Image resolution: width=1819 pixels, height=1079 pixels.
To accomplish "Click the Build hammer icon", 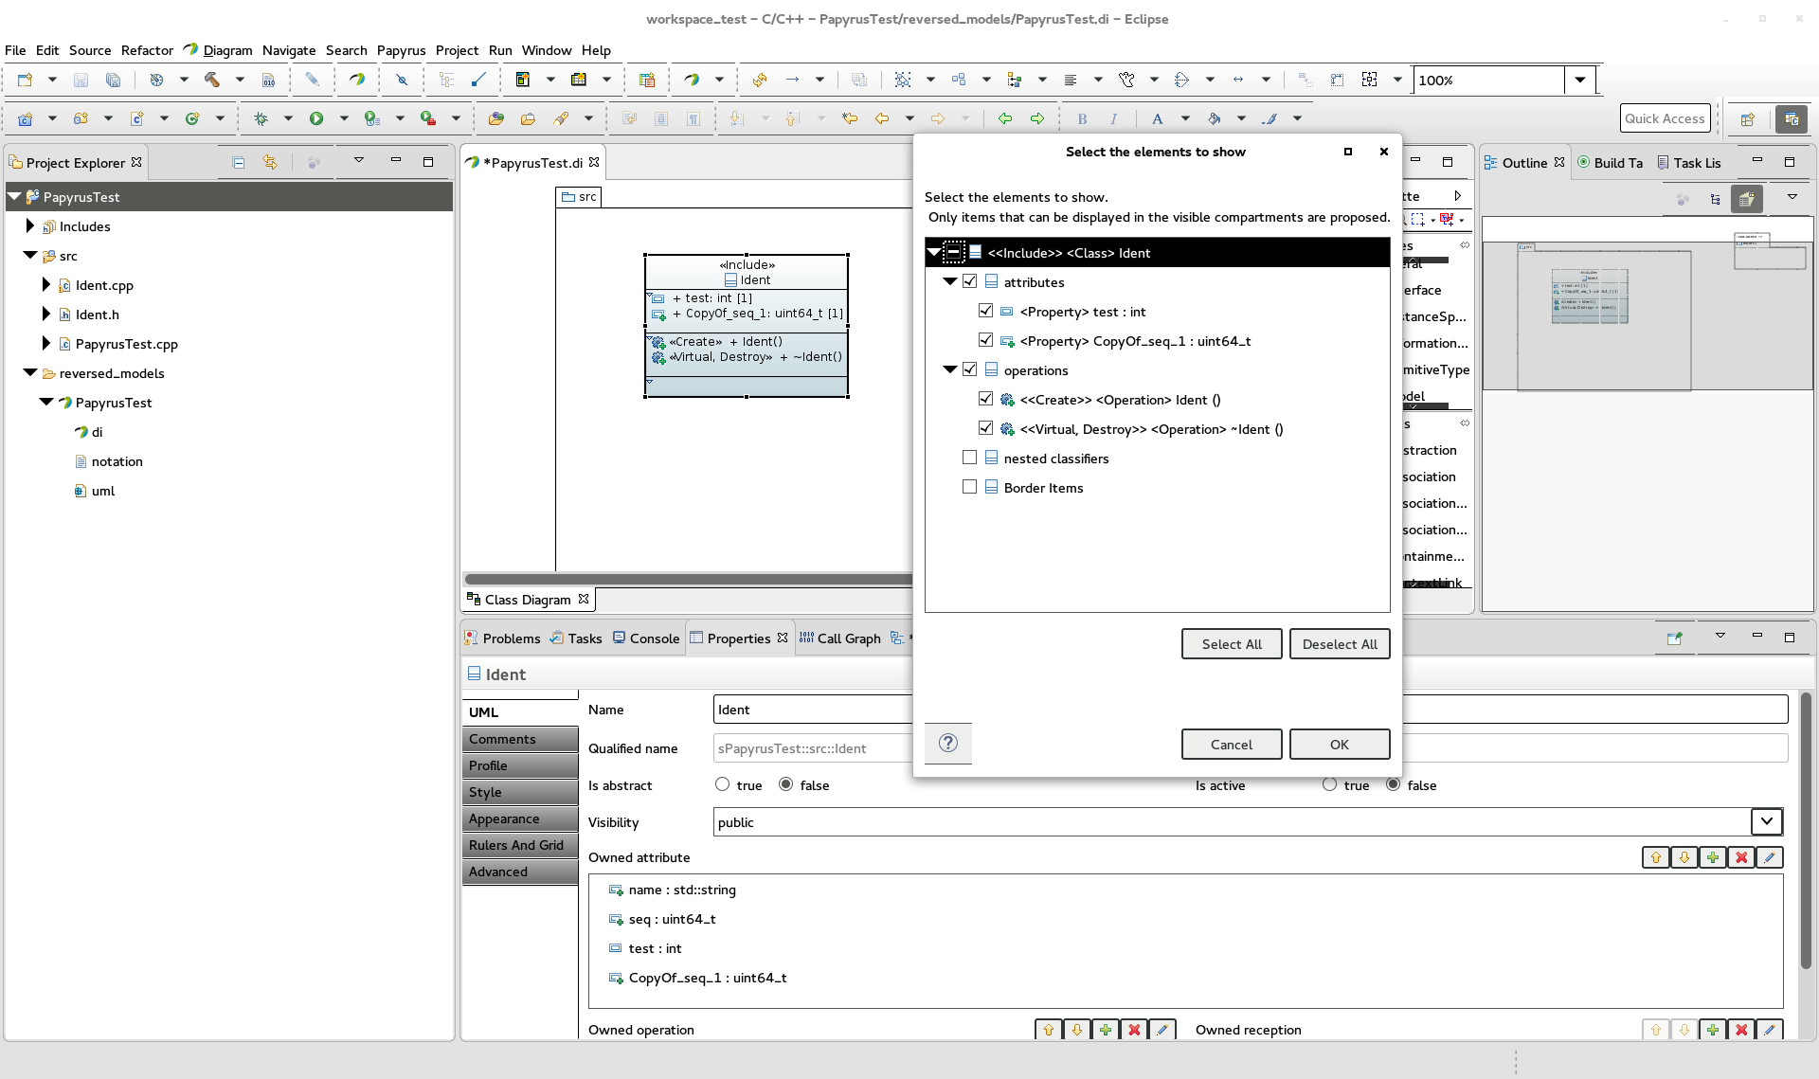I will 212,81.
